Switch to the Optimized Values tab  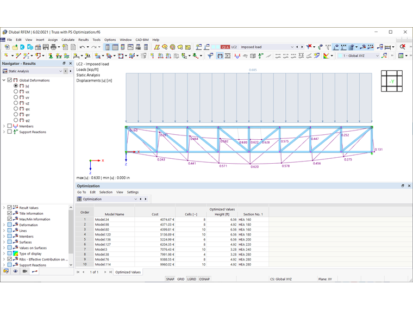(128, 272)
